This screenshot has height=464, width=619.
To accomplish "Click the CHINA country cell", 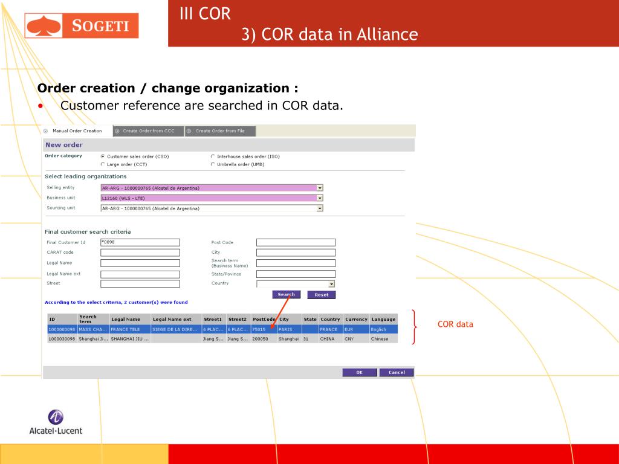I will tap(331, 339).
